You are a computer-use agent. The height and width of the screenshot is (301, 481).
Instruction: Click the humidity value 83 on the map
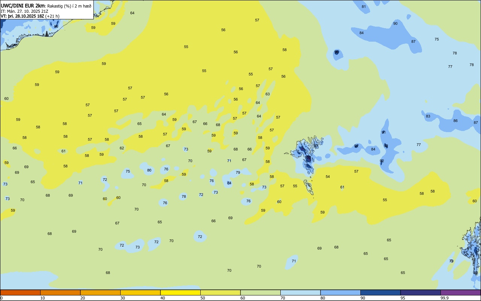428,116
